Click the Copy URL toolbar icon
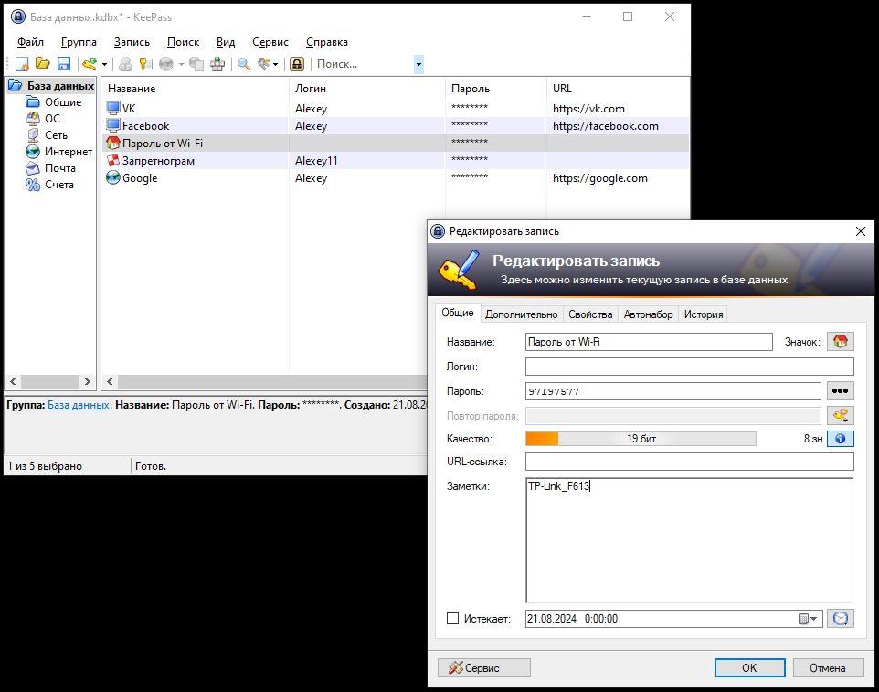Screen dimensions: 879x692 point(196,64)
